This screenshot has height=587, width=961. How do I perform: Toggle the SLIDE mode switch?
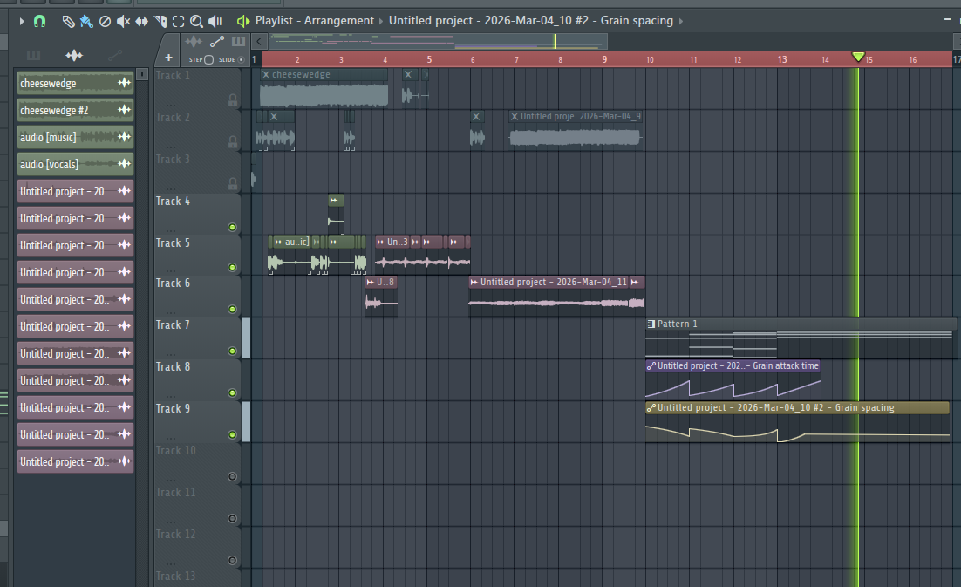[242, 59]
